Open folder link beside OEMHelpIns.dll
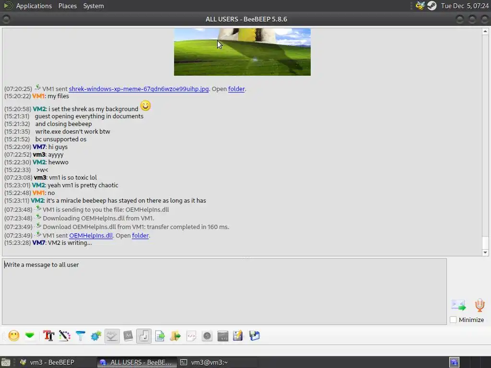Screen dimensions: 491x368 pos(140,235)
